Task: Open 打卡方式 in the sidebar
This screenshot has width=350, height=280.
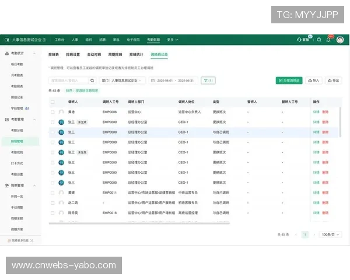Action: [x=17, y=163]
